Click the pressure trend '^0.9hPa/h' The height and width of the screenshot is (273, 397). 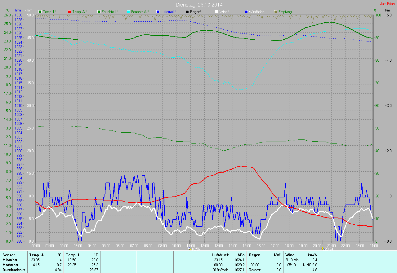point(220,270)
